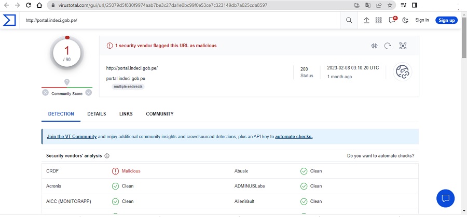Click the Sign in link
This screenshot has width=467, height=217.
tap(422, 20)
